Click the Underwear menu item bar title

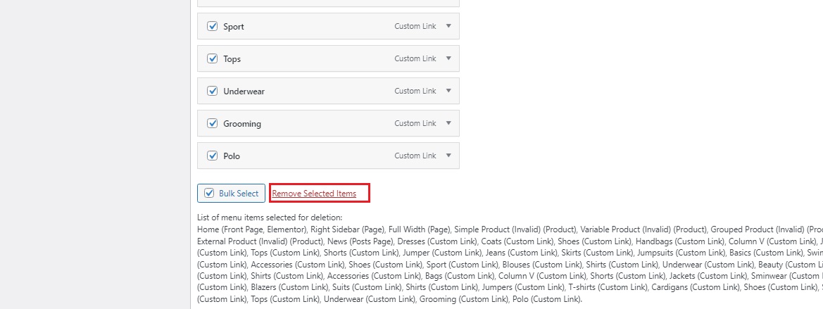[244, 92]
